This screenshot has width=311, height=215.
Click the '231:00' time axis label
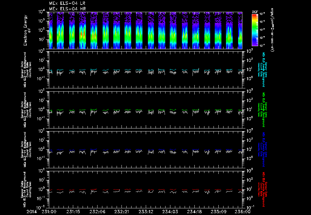click(x=49, y=212)
